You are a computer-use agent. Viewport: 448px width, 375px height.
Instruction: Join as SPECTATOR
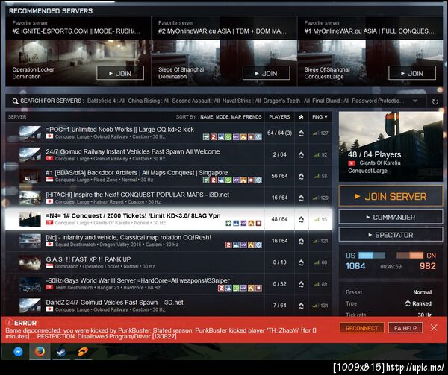coord(391,235)
